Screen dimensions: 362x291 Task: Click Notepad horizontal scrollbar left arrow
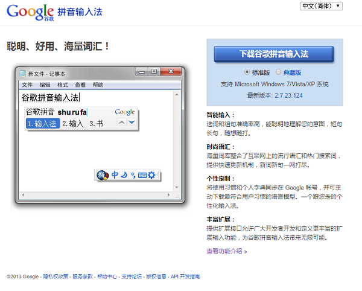tap(23, 195)
